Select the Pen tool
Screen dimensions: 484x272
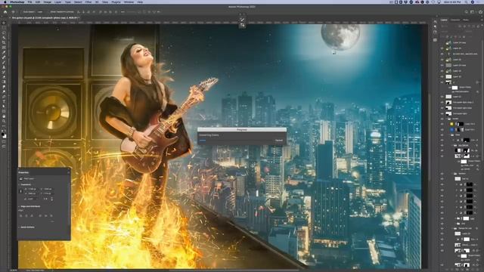4,97
